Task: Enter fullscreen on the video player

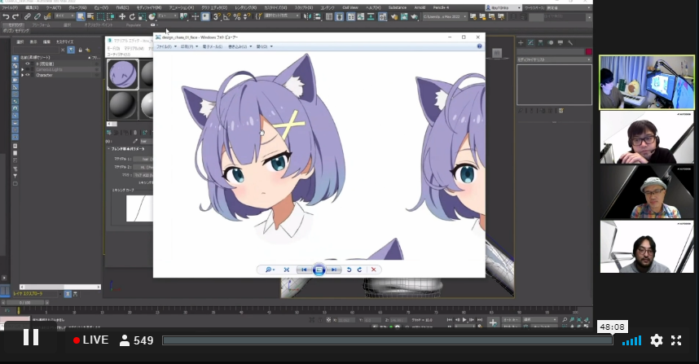Action: tap(676, 340)
